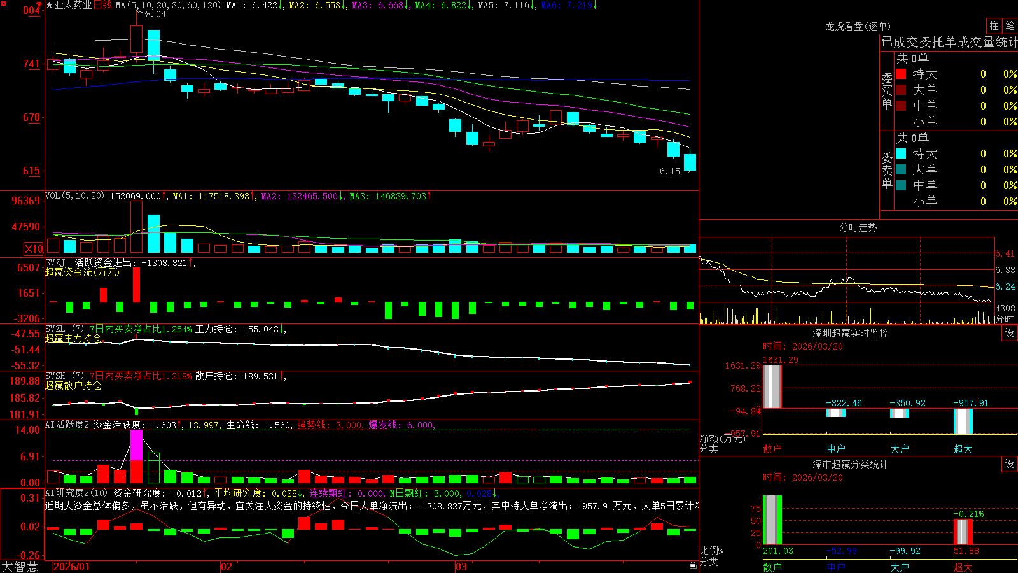The image size is (1018, 573).
Task: Open 设 settings for 深市超赢分类统计
Action: pos(1010,464)
